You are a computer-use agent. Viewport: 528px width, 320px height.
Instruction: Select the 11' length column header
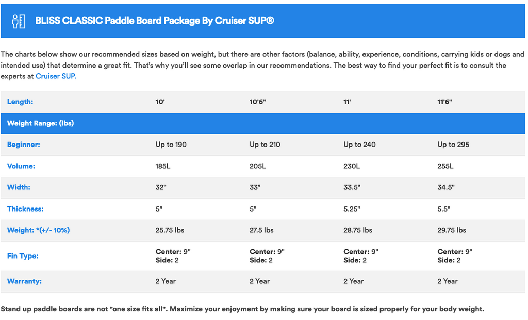point(347,102)
